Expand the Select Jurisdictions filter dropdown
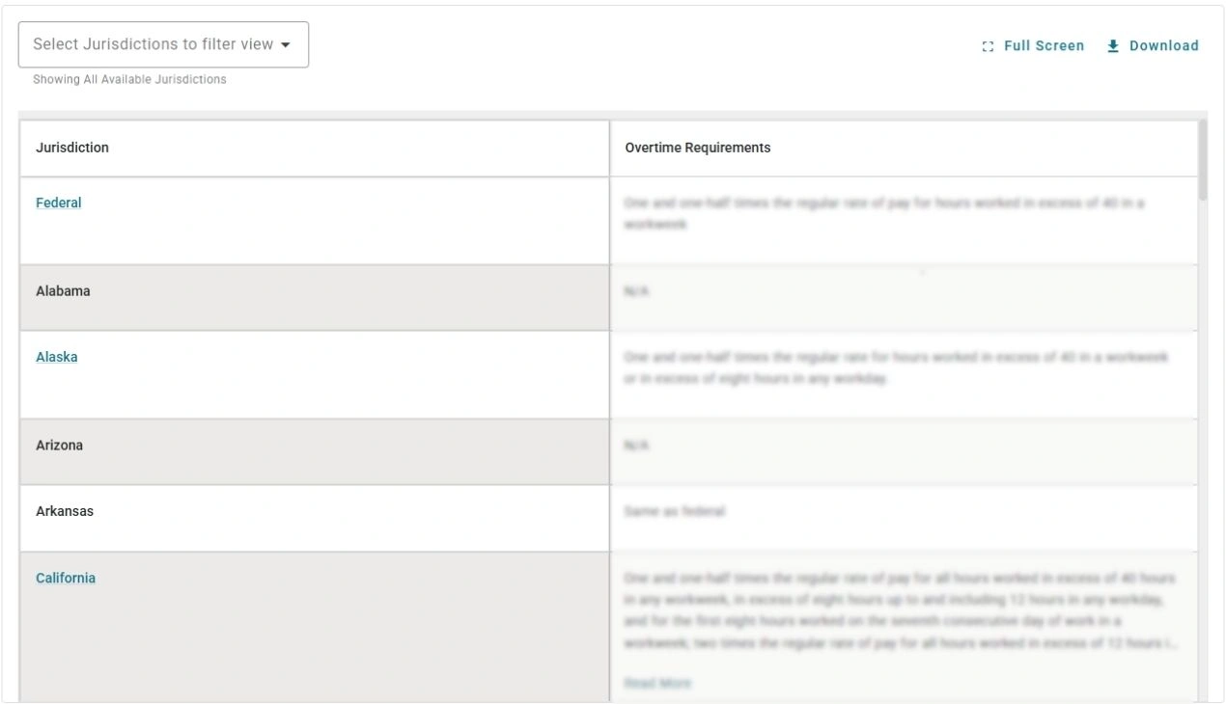1226x704 pixels. pos(163,43)
